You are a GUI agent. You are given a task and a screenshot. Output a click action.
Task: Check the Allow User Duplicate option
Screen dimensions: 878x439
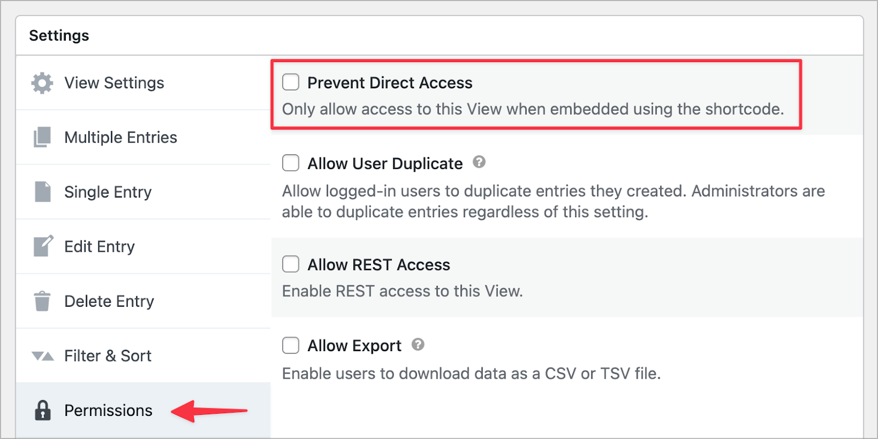(290, 162)
